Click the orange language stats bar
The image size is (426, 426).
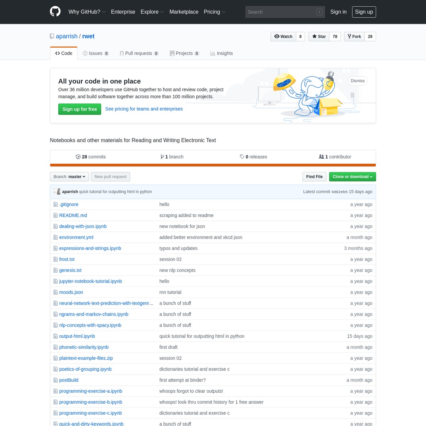point(213,165)
